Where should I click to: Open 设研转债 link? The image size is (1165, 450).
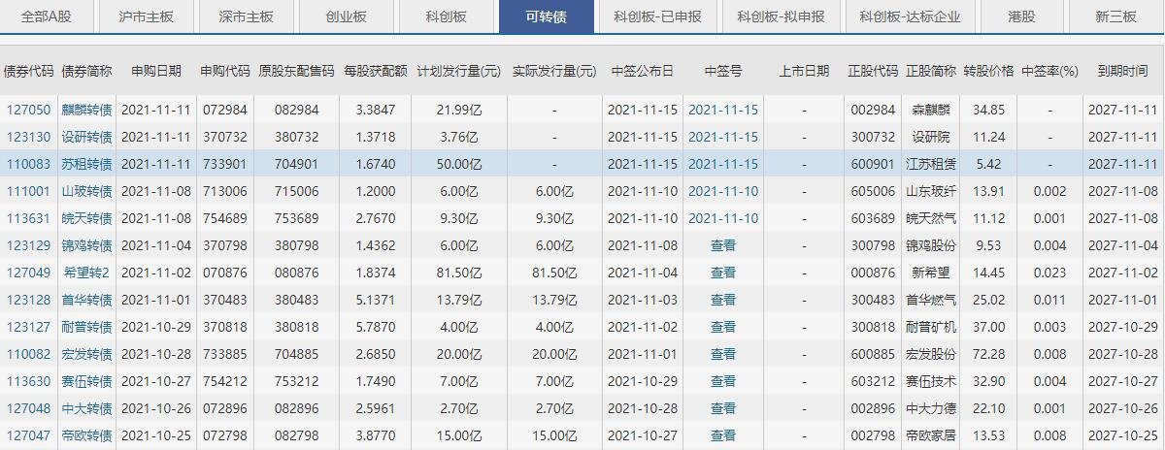click(86, 137)
